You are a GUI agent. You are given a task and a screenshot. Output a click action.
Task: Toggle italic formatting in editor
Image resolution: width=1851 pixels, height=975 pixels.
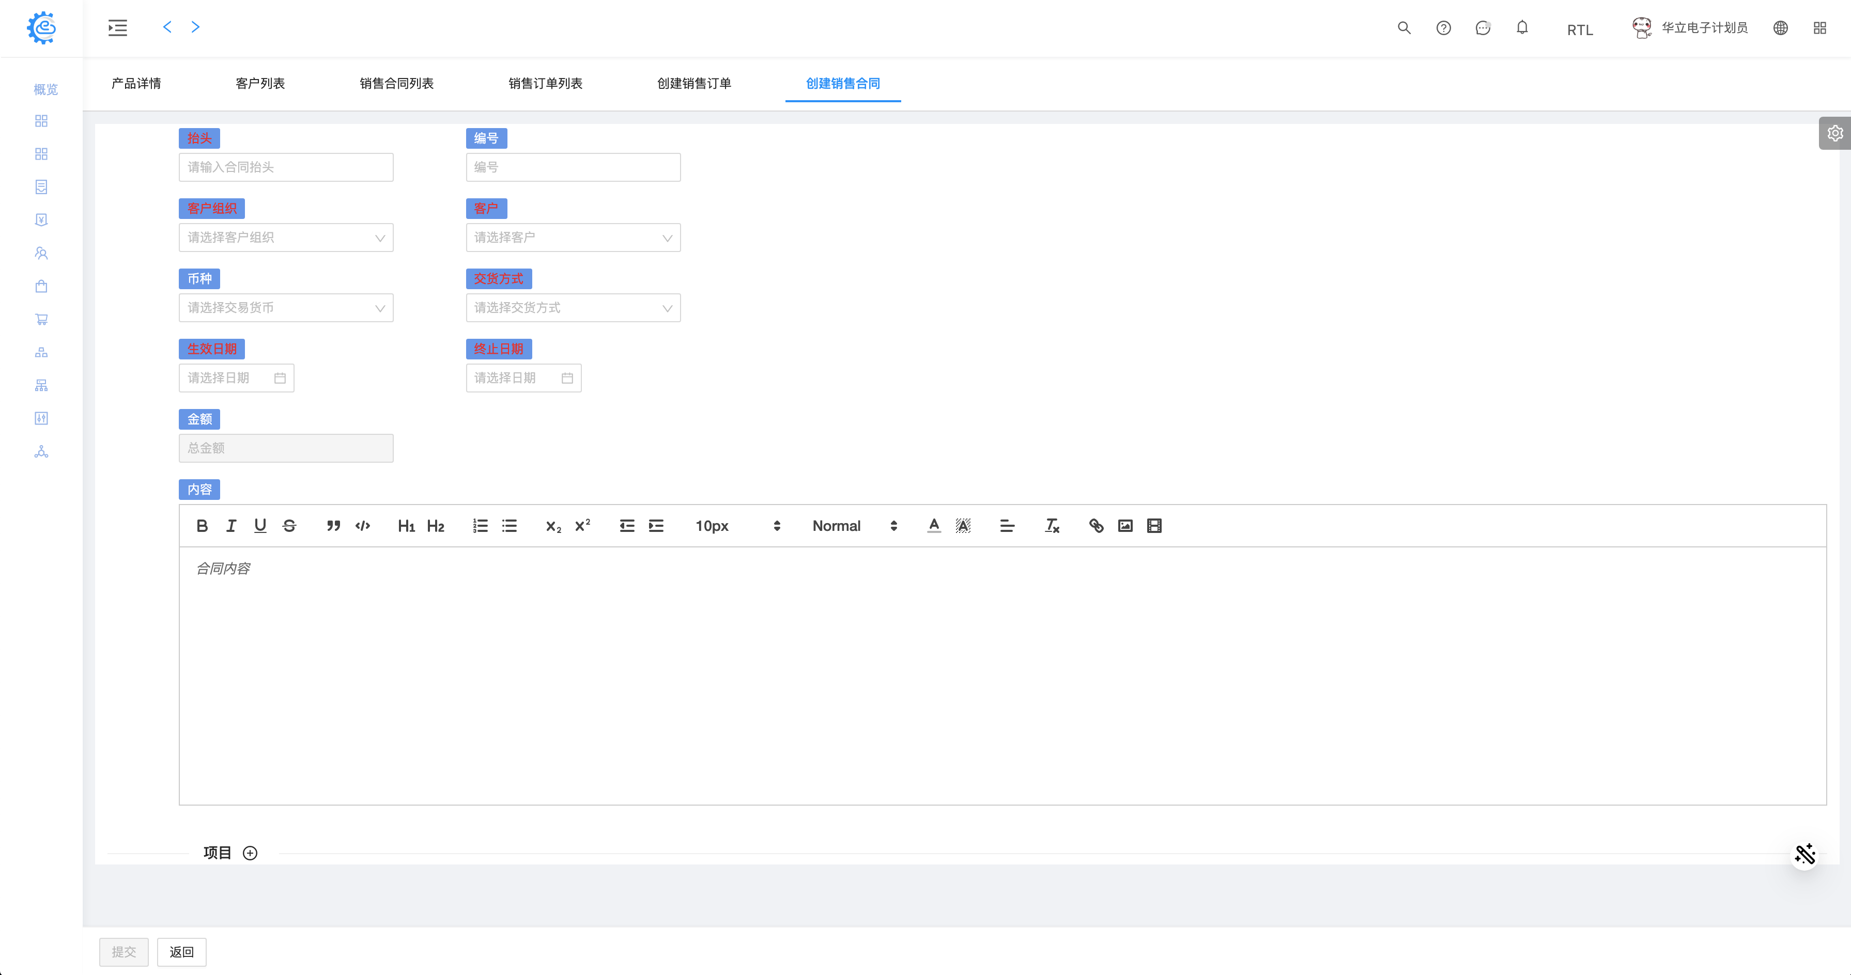(x=230, y=526)
